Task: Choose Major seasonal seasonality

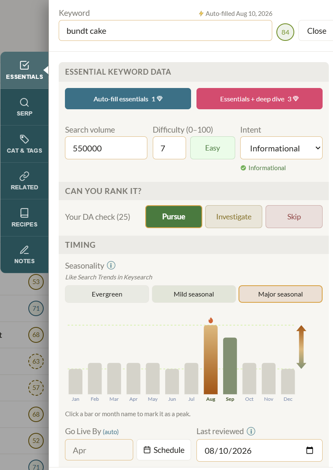Action: (280, 294)
